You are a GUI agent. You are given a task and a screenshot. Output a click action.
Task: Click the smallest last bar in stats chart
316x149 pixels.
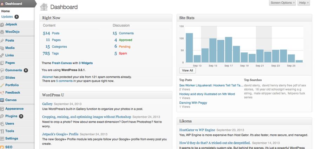299,61
